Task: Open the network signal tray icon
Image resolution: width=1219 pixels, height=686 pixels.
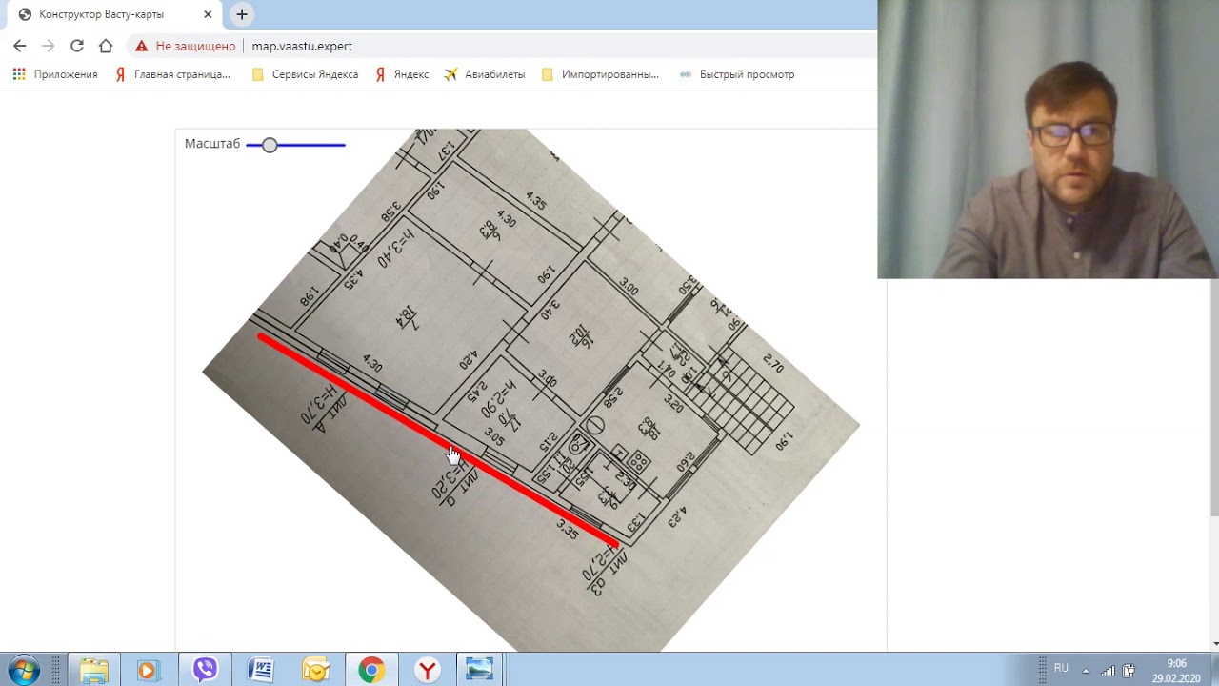Action: 1108,670
